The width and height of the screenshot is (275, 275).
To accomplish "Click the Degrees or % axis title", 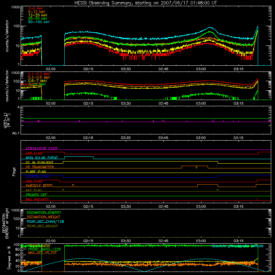I will pos(9,257).
